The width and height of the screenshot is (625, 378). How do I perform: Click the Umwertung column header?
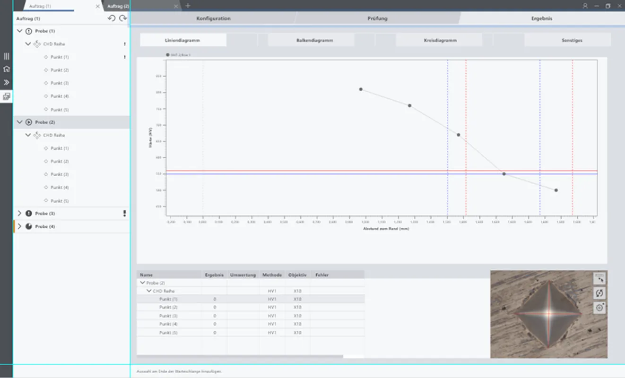pyautogui.click(x=243, y=275)
